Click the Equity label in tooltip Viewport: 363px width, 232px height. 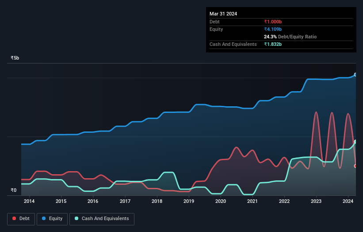coord(216,29)
